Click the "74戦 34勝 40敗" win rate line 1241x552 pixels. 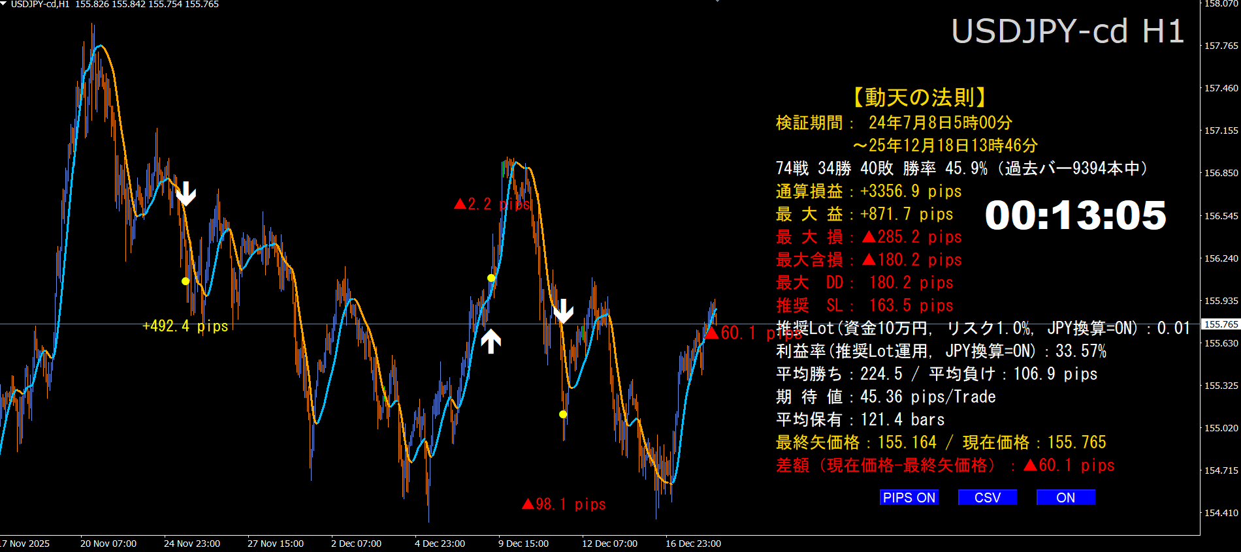point(961,168)
